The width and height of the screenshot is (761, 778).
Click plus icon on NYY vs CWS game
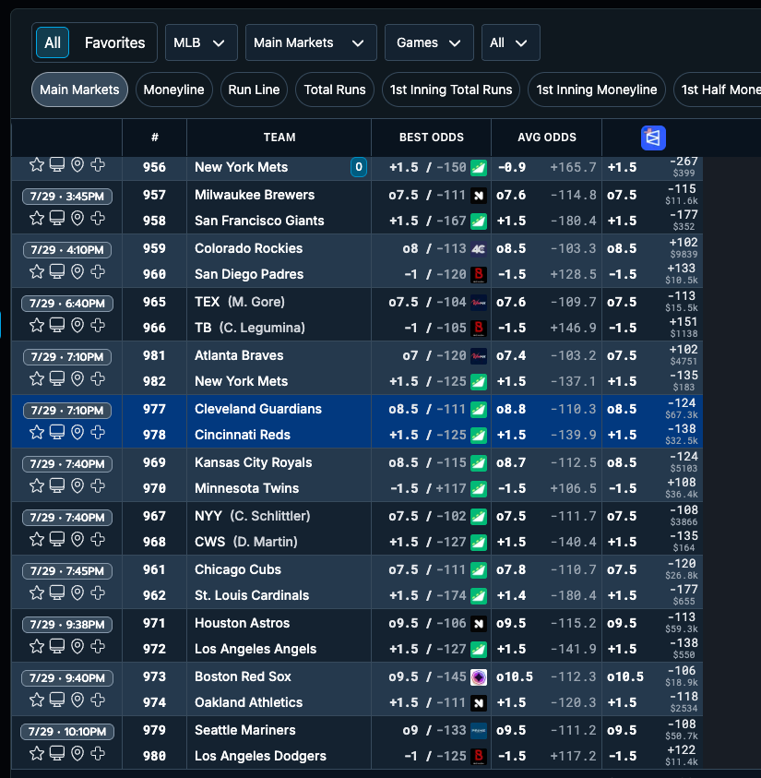(x=98, y=540)
